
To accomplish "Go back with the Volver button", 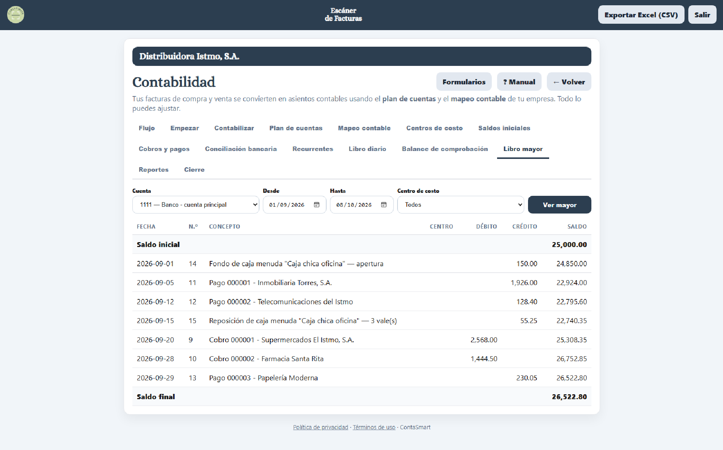I will 569,82.
